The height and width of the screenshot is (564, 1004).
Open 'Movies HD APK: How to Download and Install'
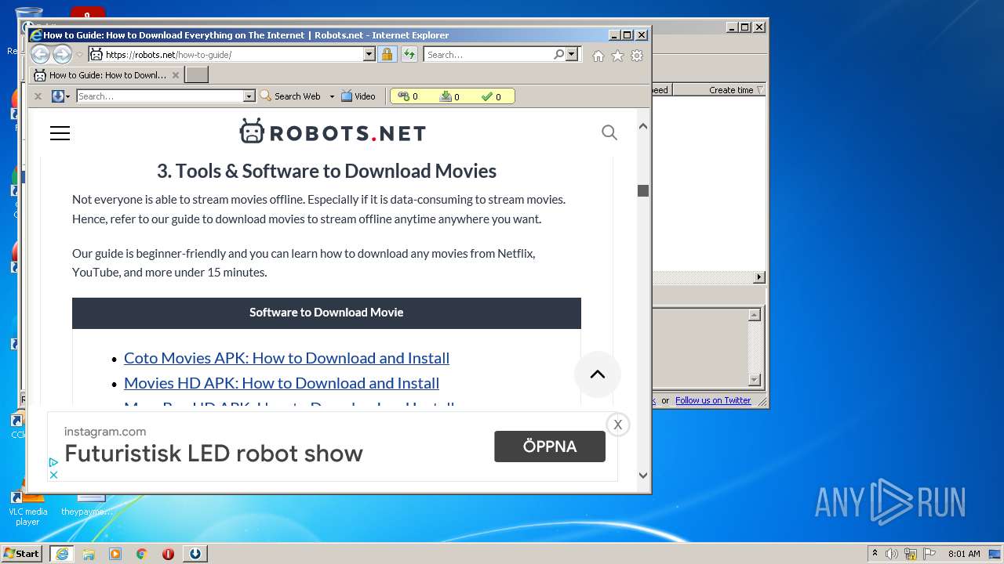pos(282,383)
